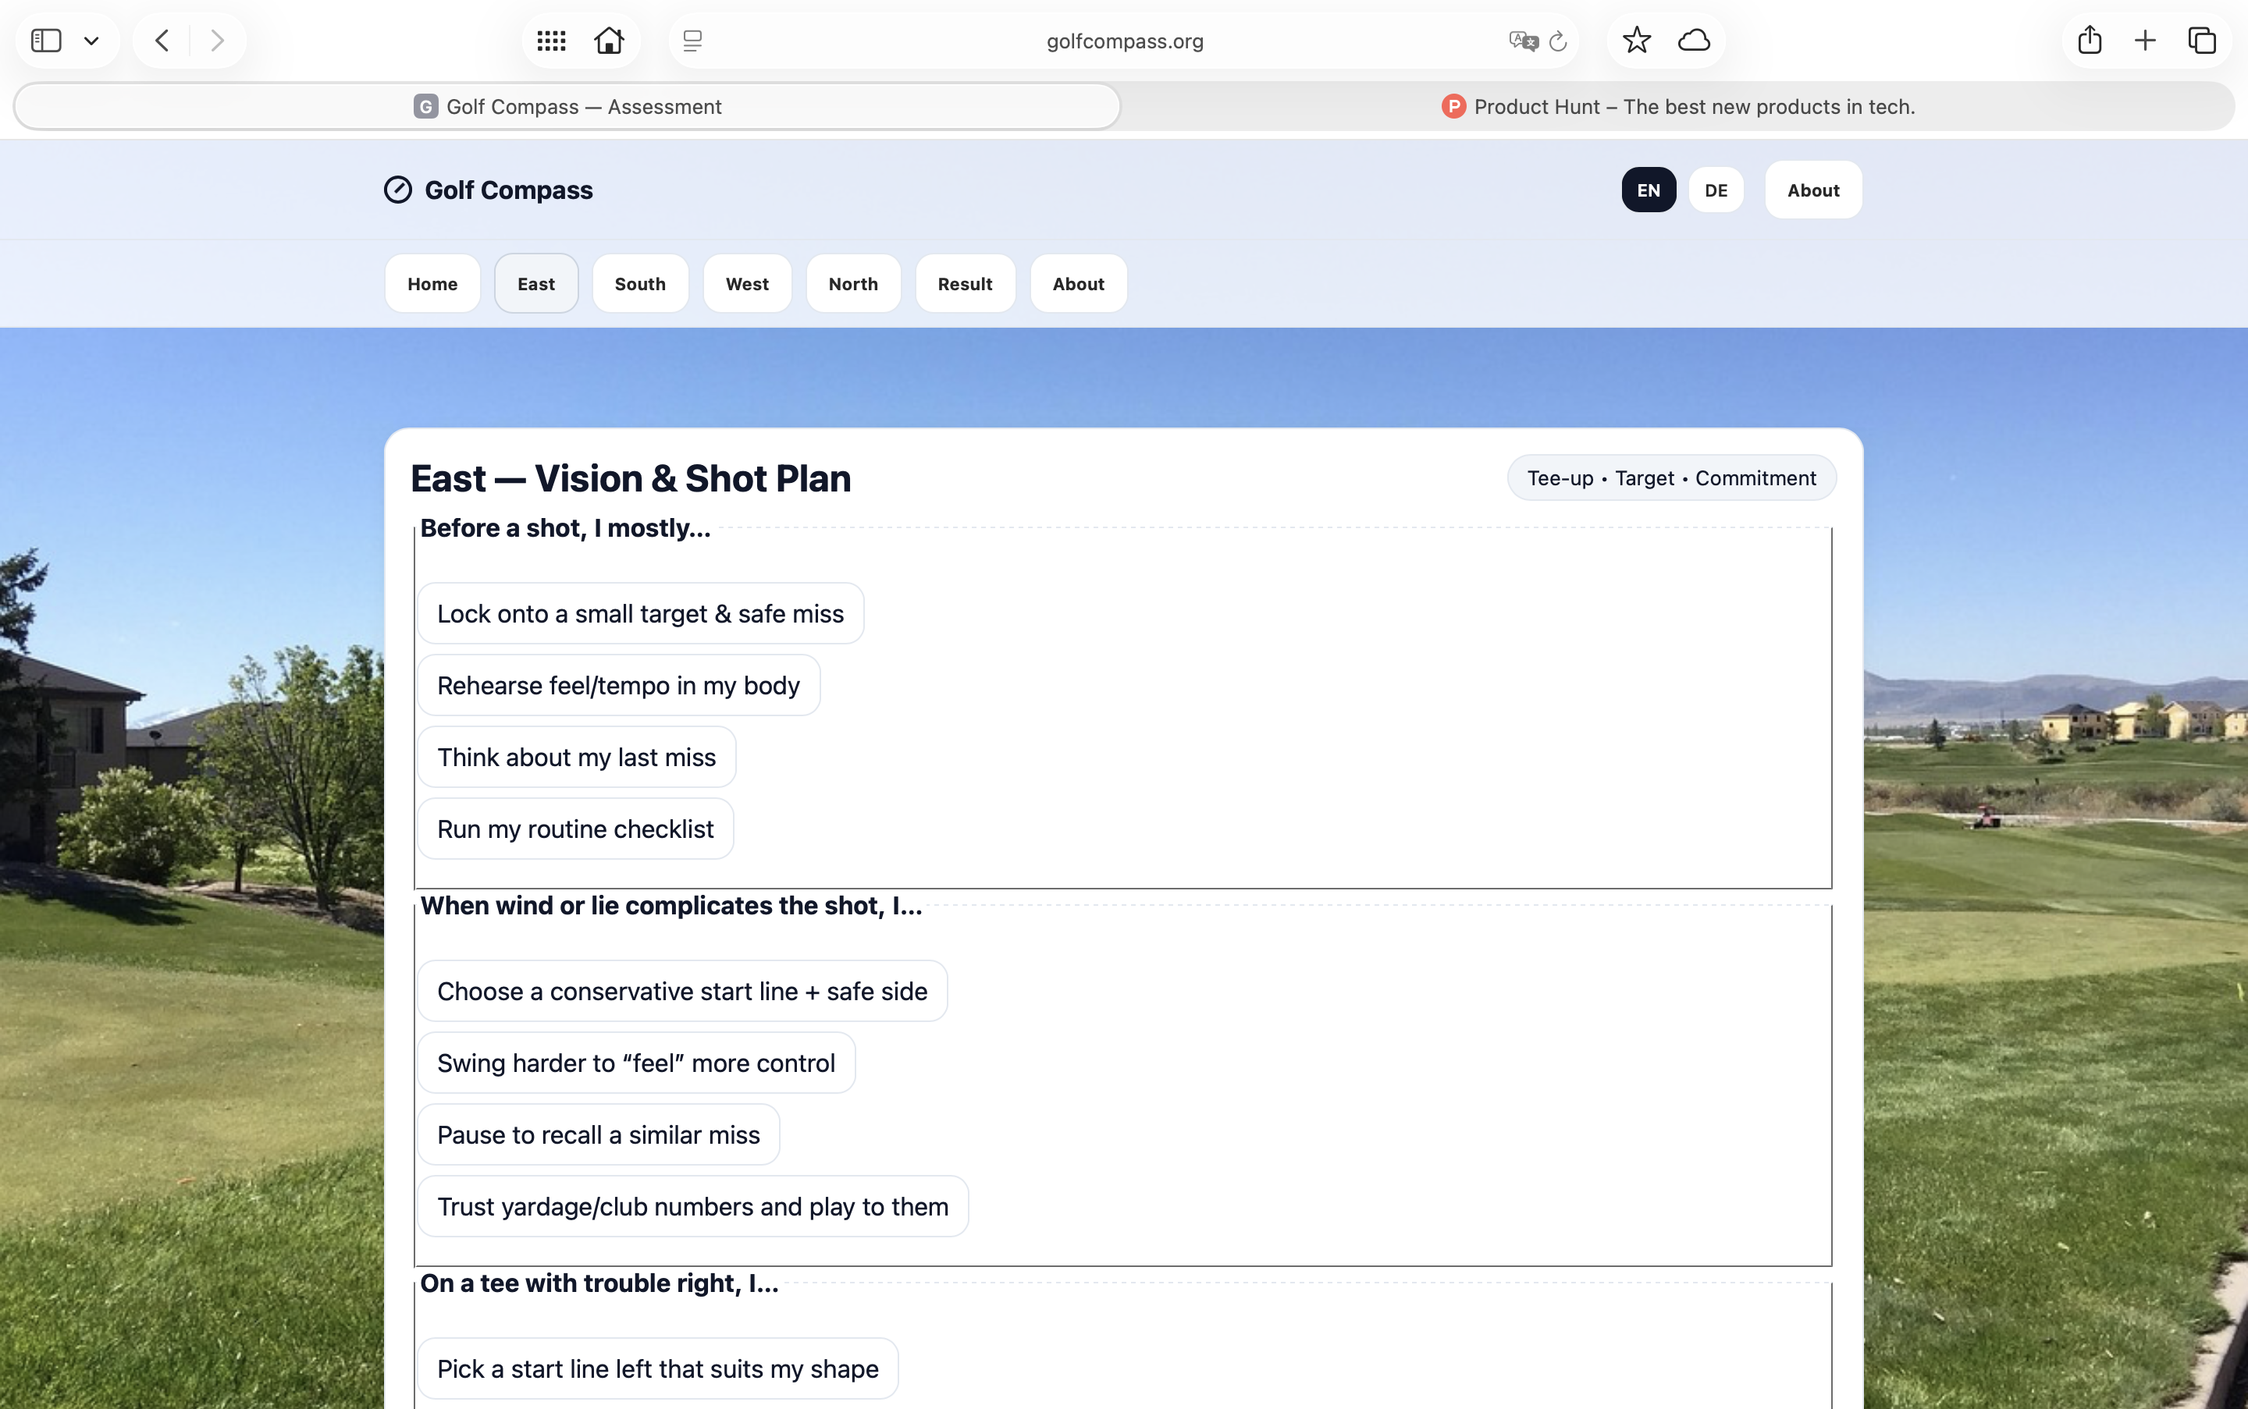Open a new tab with plus icon

(2146, 41)
